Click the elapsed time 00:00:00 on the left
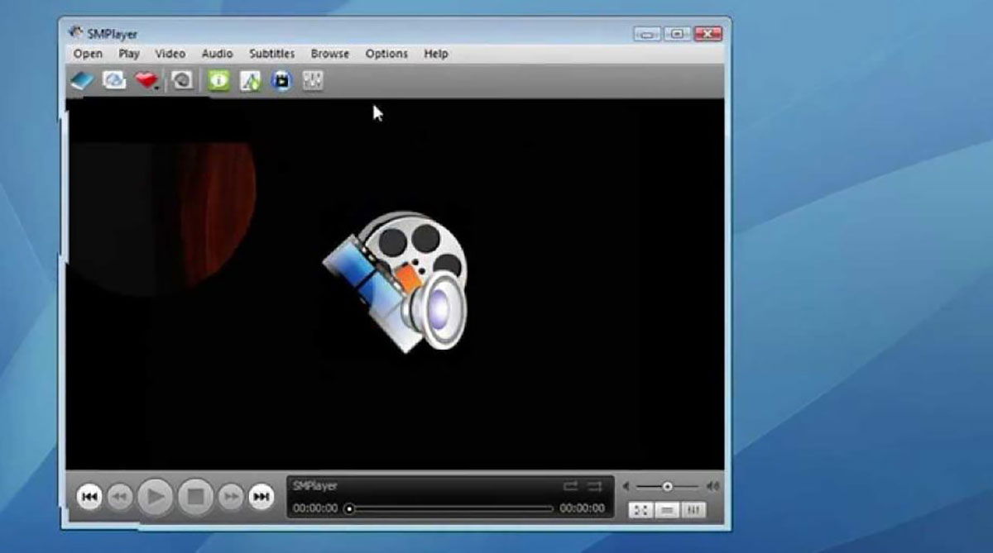The width and height of the screenshot is (993, 553). [x=315, y=508]
